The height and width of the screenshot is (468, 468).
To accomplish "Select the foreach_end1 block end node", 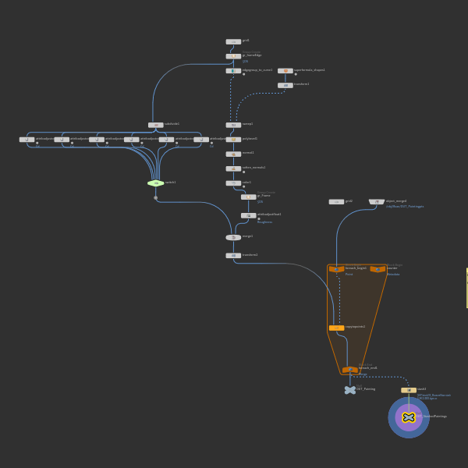I will click(x=350, y=370).
